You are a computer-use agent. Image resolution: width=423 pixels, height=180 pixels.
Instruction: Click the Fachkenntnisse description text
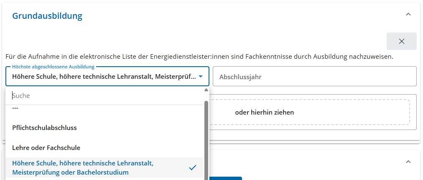point(199,56)
